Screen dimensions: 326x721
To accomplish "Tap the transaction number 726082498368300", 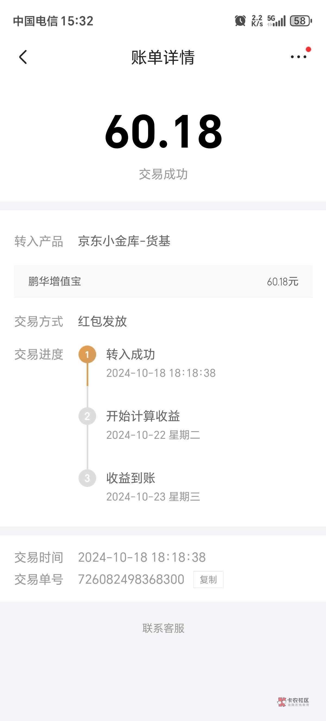I will coord(131,579).
